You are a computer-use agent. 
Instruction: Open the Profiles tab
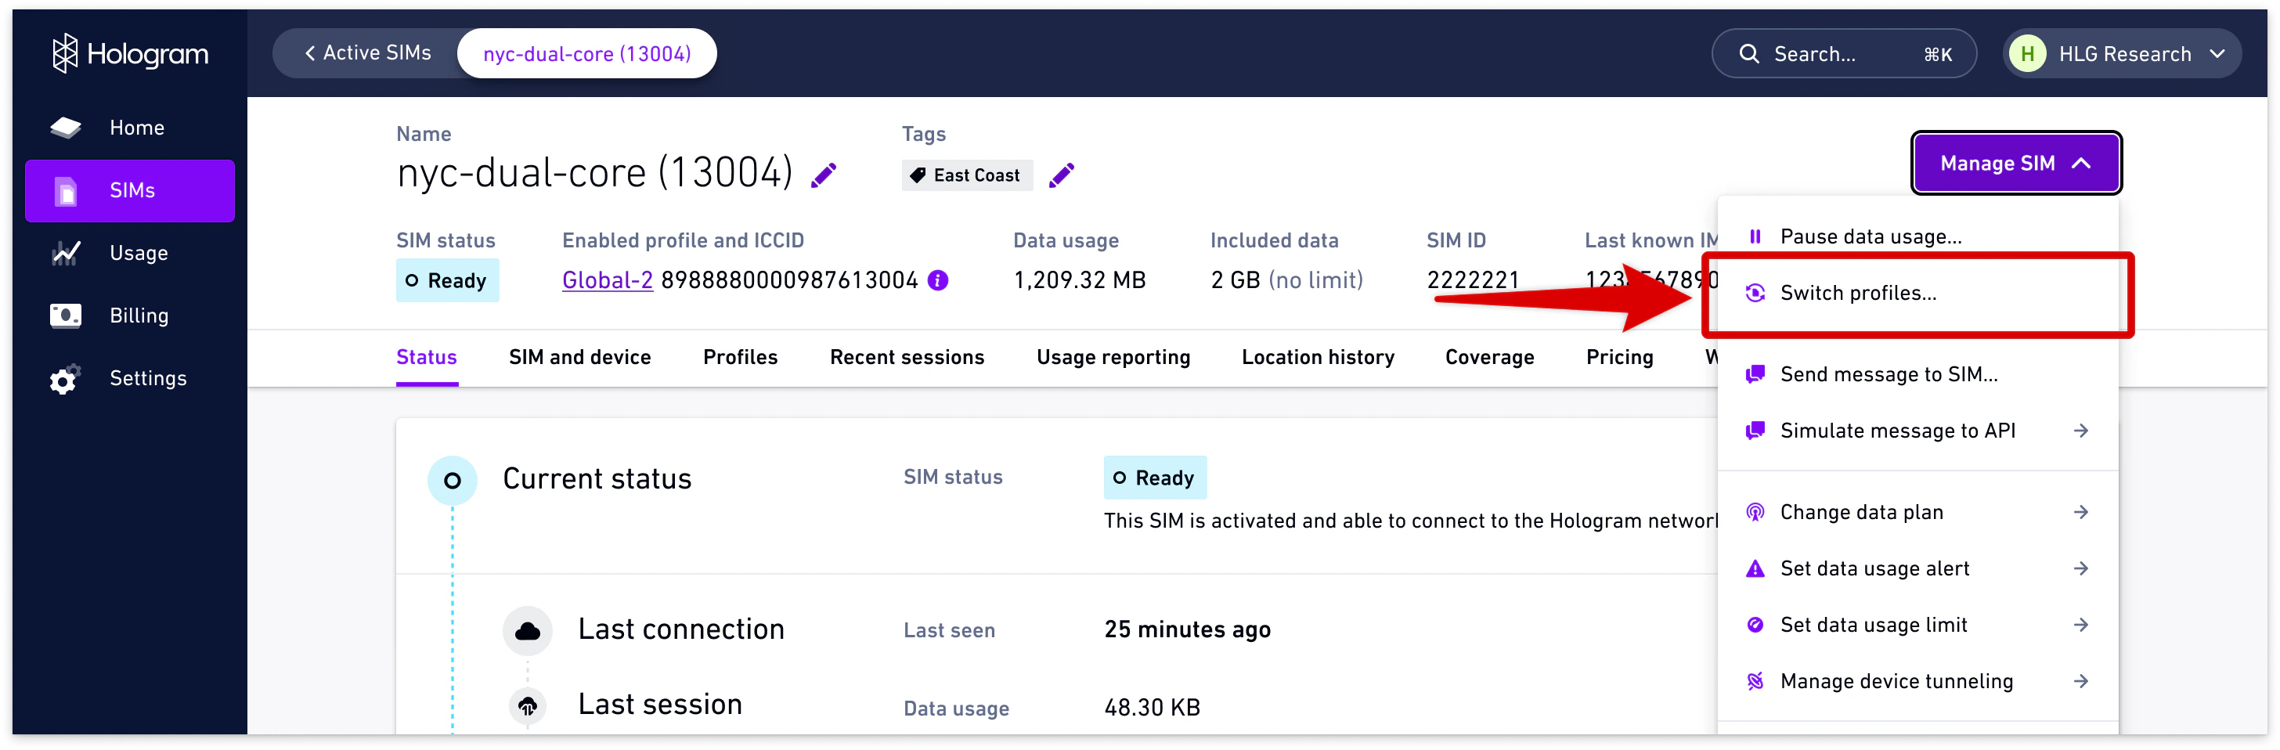(740, 358)
